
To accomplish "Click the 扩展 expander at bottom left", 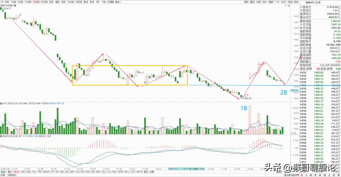I will pos(3,175).
